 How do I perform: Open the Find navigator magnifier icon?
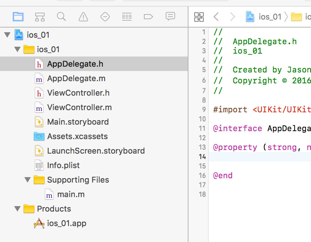61,17
